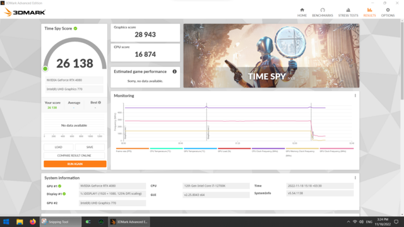
Task: Click CPU score value 16 874
Action: (145, 54)
